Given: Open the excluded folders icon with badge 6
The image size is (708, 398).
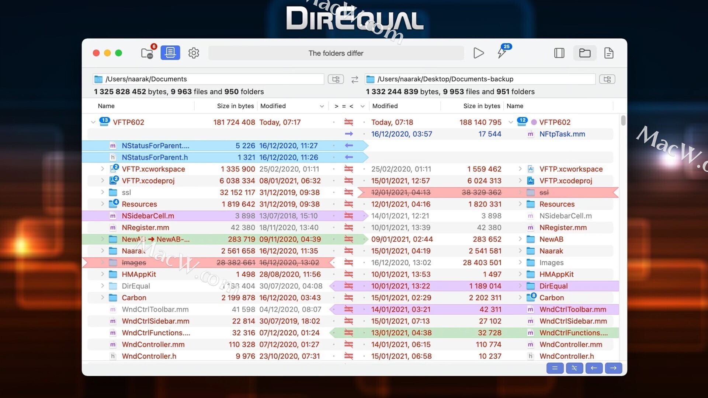Looking at the screenshot, I should pyautogui.click(x=148, y=53).
